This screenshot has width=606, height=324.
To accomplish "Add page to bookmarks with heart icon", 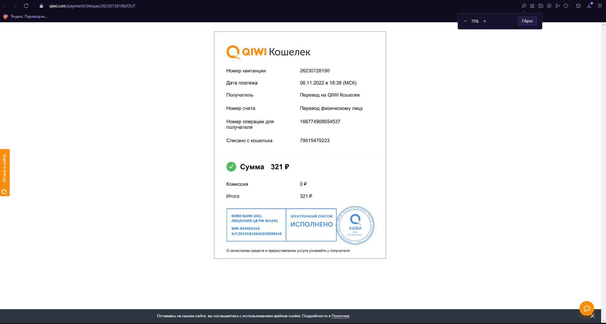I will [566, 6].
